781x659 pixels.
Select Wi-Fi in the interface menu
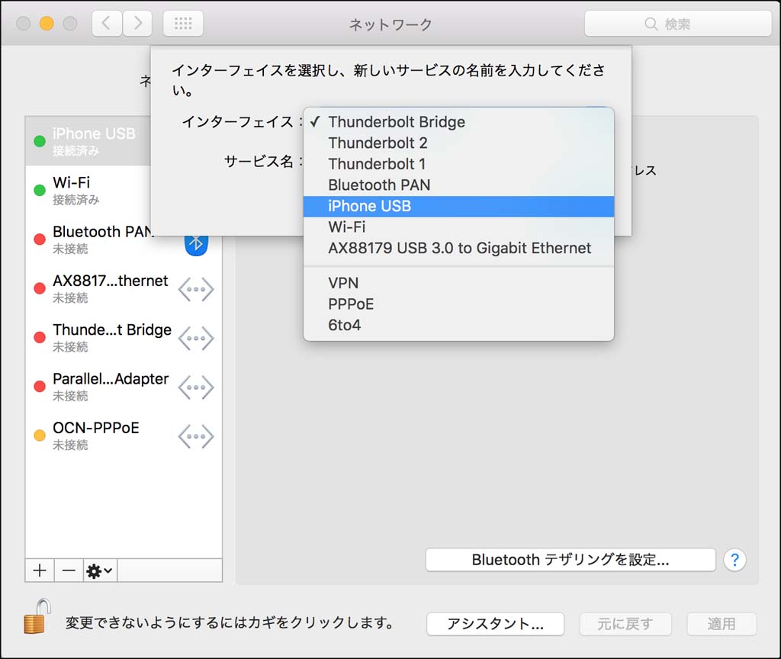click(x=458, y=227)
